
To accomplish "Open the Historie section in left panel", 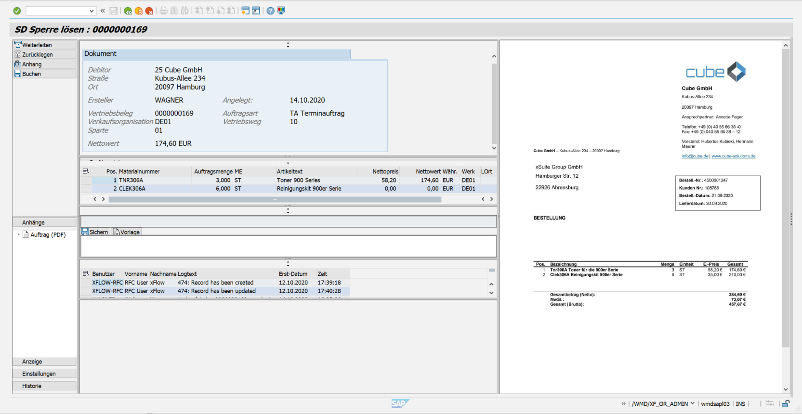I will tap(44, 386).
